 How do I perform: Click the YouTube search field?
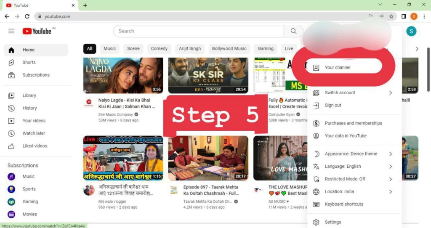[199, 31]
